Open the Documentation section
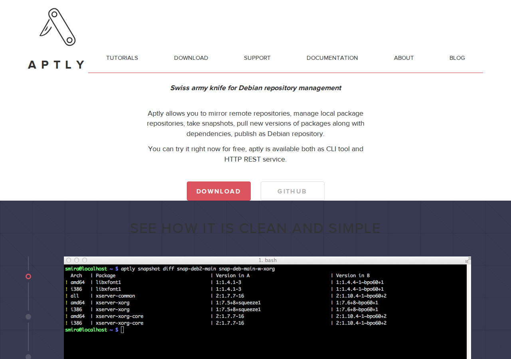Screen dimensions: 511x359 (x=332, y=58)
